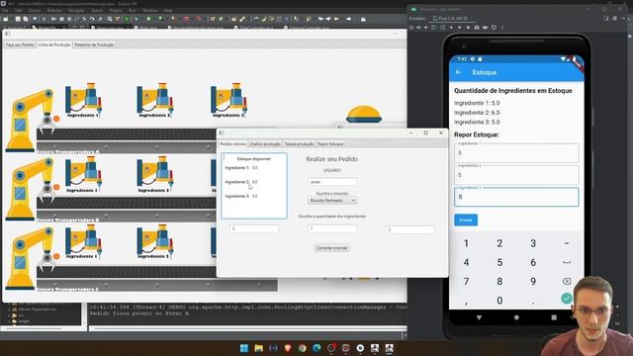Focus the Ingrediente 2 field on the phone
The height and width of the screenshot is (356, 633).
[516, 175]
